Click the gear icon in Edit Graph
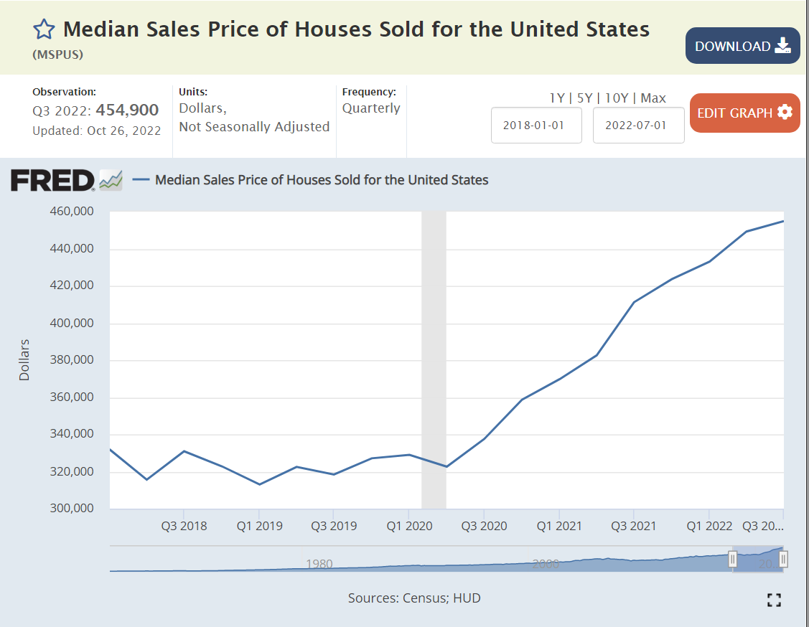 pos(785,112)
